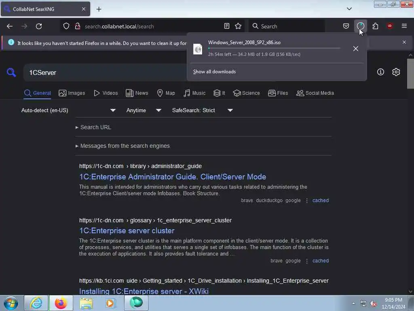Switch to Files category
The height and width of the screenshot is (311, 414).
coord(278,93)
